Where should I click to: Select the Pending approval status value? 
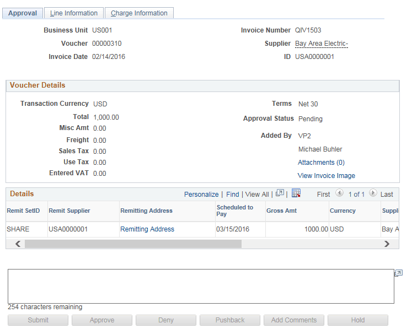point(311,119)
